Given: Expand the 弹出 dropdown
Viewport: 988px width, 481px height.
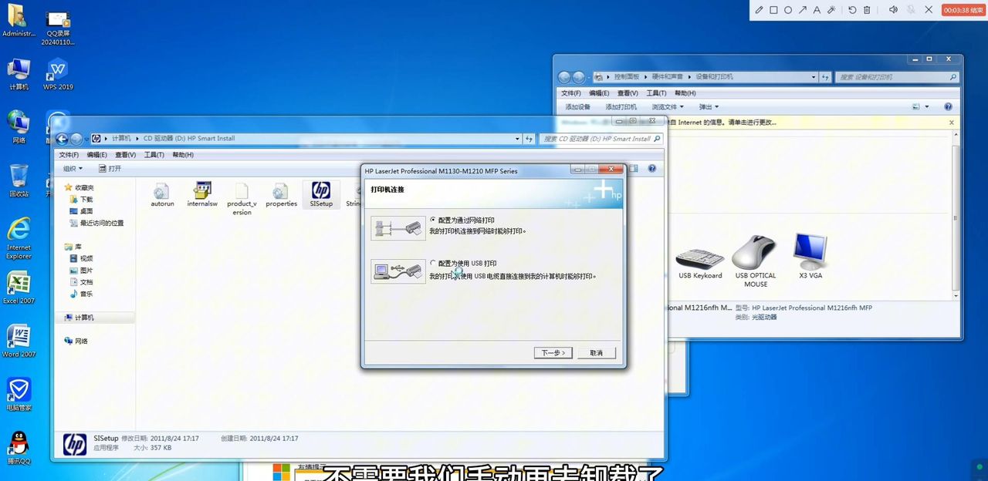Looking at the screenshot, I should pyautogui.click(x=709, y=107).
